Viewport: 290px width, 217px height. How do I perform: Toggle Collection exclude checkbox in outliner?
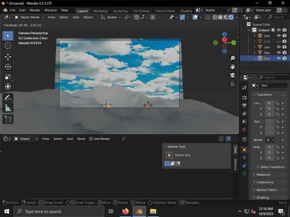[273, 30]
